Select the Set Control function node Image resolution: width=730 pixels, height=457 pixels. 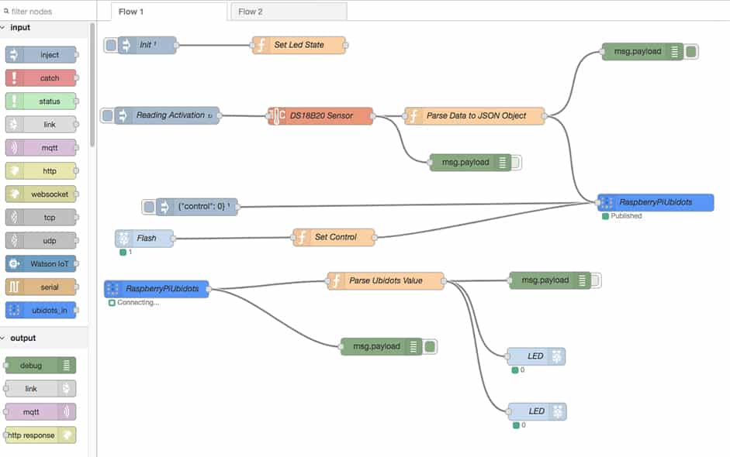(x=334, y=237)
